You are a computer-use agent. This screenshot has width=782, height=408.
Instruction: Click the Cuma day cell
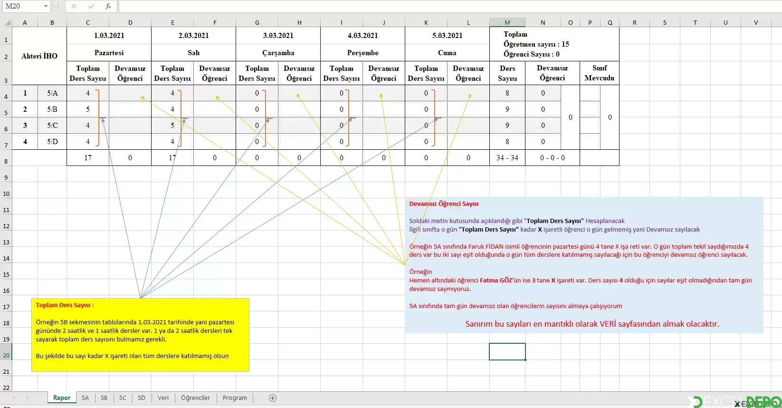click(x=448, y=53)
